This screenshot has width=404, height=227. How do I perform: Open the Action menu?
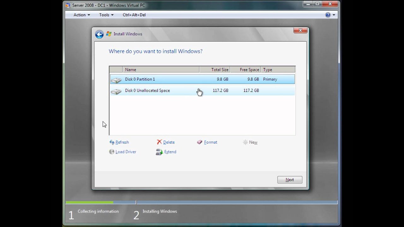point(82,15)
